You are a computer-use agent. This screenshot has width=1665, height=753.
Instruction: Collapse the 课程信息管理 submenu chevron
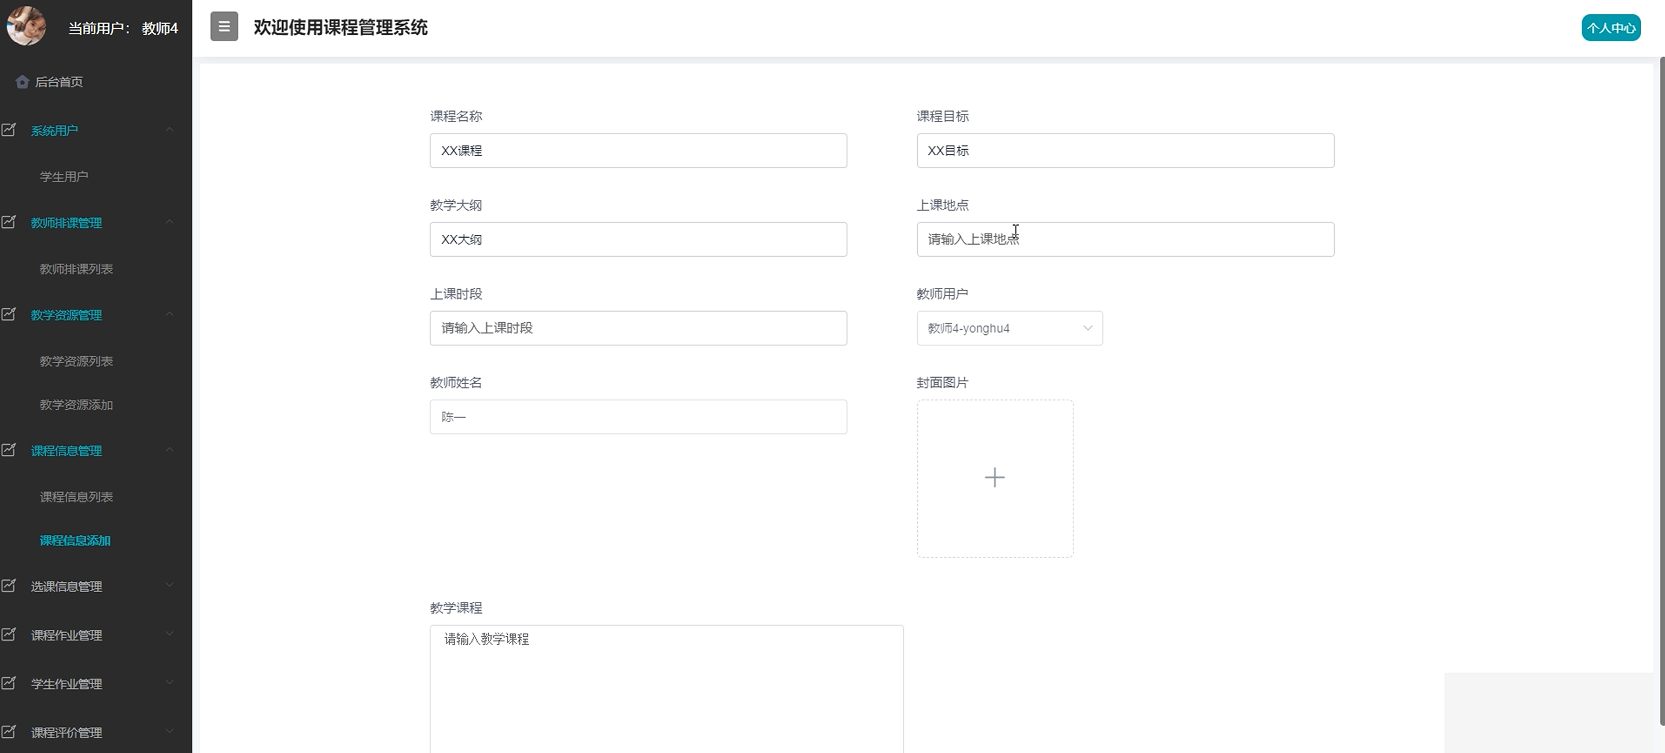tap(169, 450)
